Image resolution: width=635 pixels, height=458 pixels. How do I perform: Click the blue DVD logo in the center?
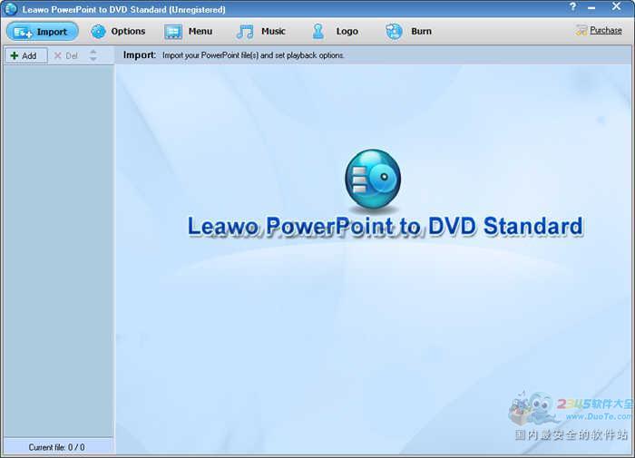372,181
